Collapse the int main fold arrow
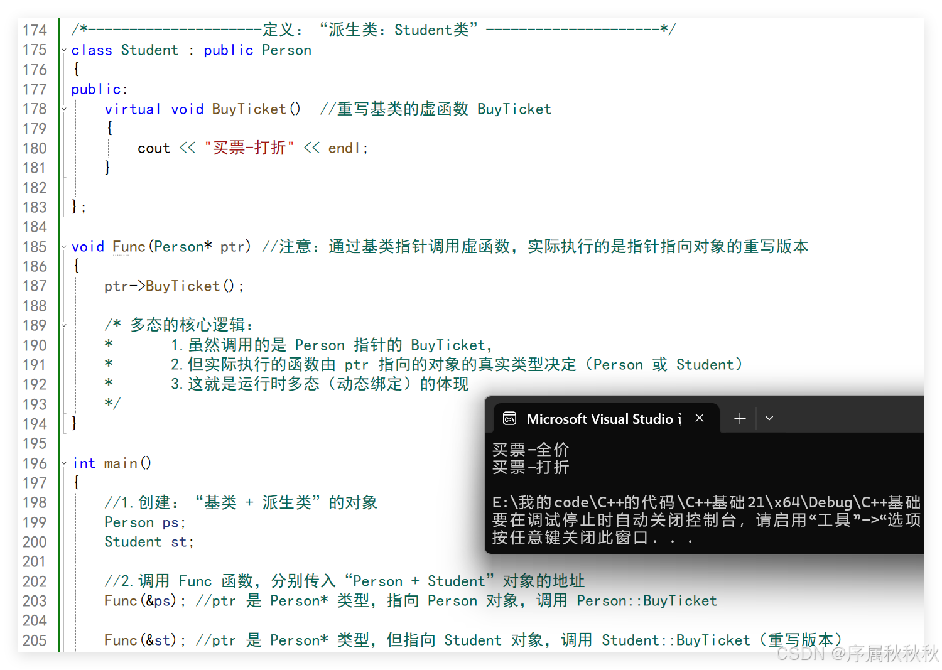This screenshot has width=942, height=670. 64,463
